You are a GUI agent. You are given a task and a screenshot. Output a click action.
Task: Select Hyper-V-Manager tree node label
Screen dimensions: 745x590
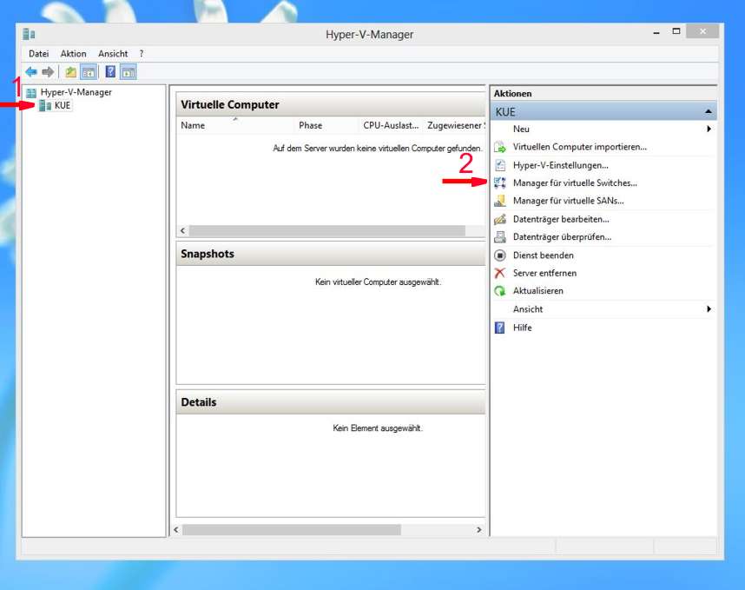(76, 92)
